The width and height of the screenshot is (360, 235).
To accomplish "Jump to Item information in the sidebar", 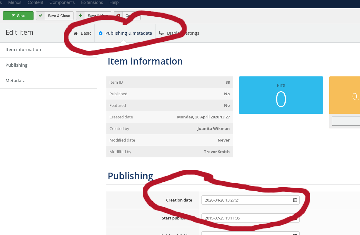I will coord(23,50).
